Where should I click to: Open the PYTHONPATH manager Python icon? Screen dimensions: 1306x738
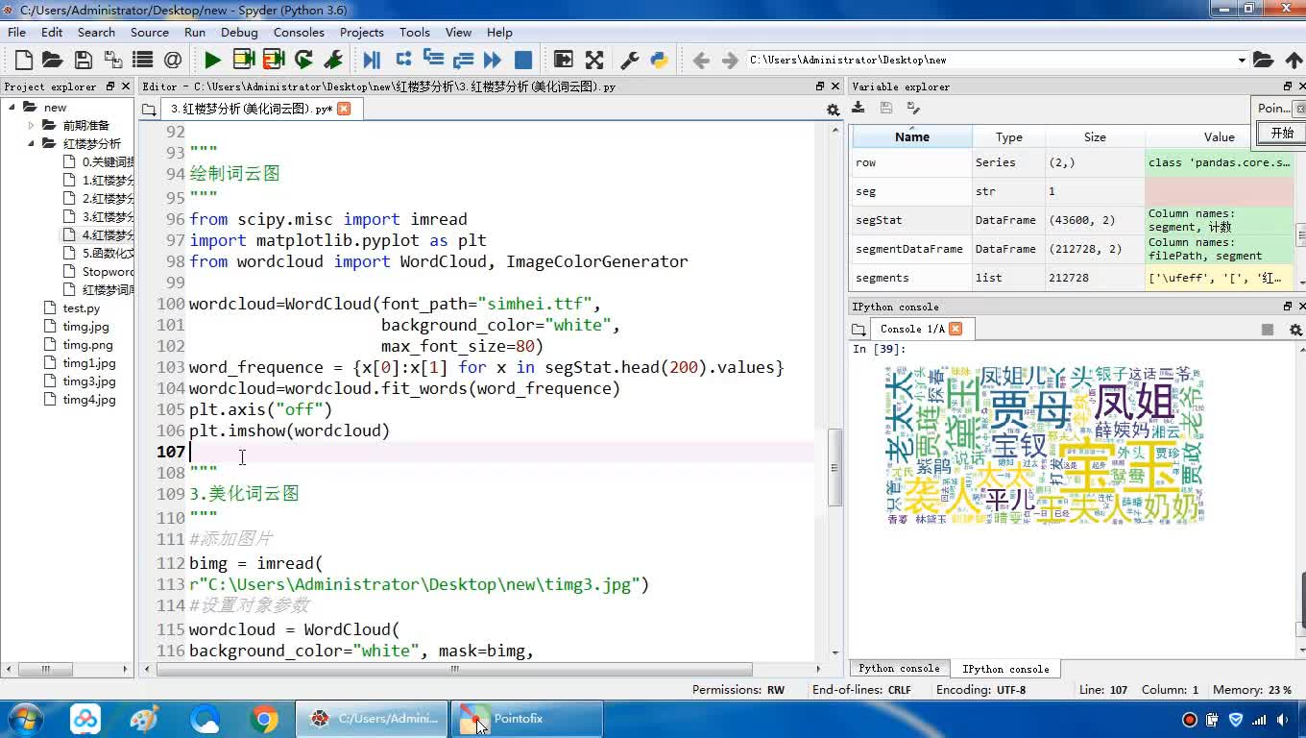659,60
